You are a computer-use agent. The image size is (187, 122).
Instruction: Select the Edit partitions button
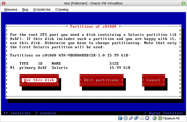tap(101, 80)
